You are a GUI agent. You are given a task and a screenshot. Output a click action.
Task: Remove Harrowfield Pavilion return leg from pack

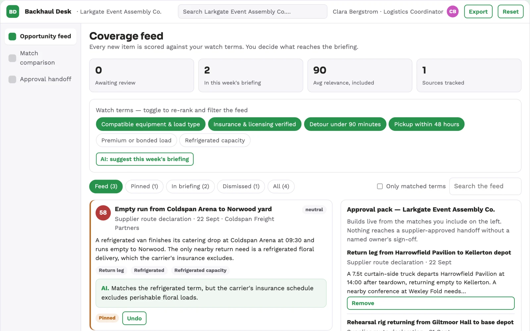[431, 303]
